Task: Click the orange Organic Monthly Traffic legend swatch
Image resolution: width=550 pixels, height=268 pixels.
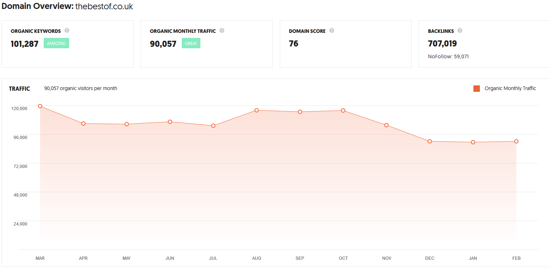Action: [476, 89]
